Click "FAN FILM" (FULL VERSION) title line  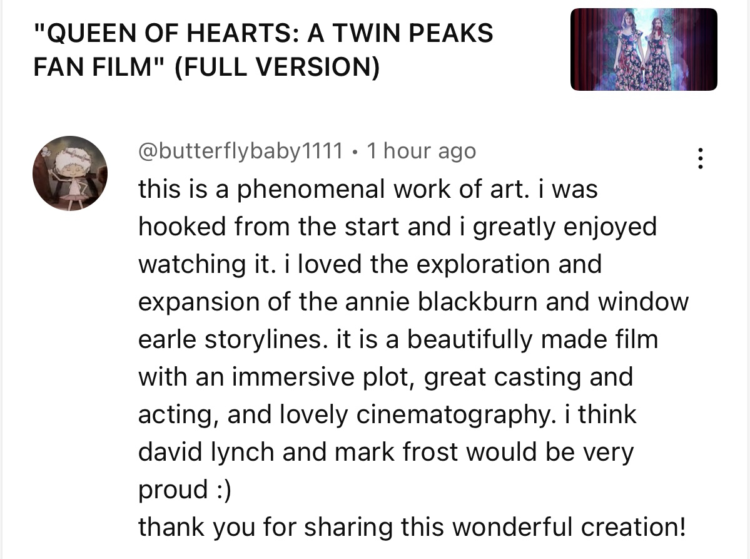tap(206, 68)
